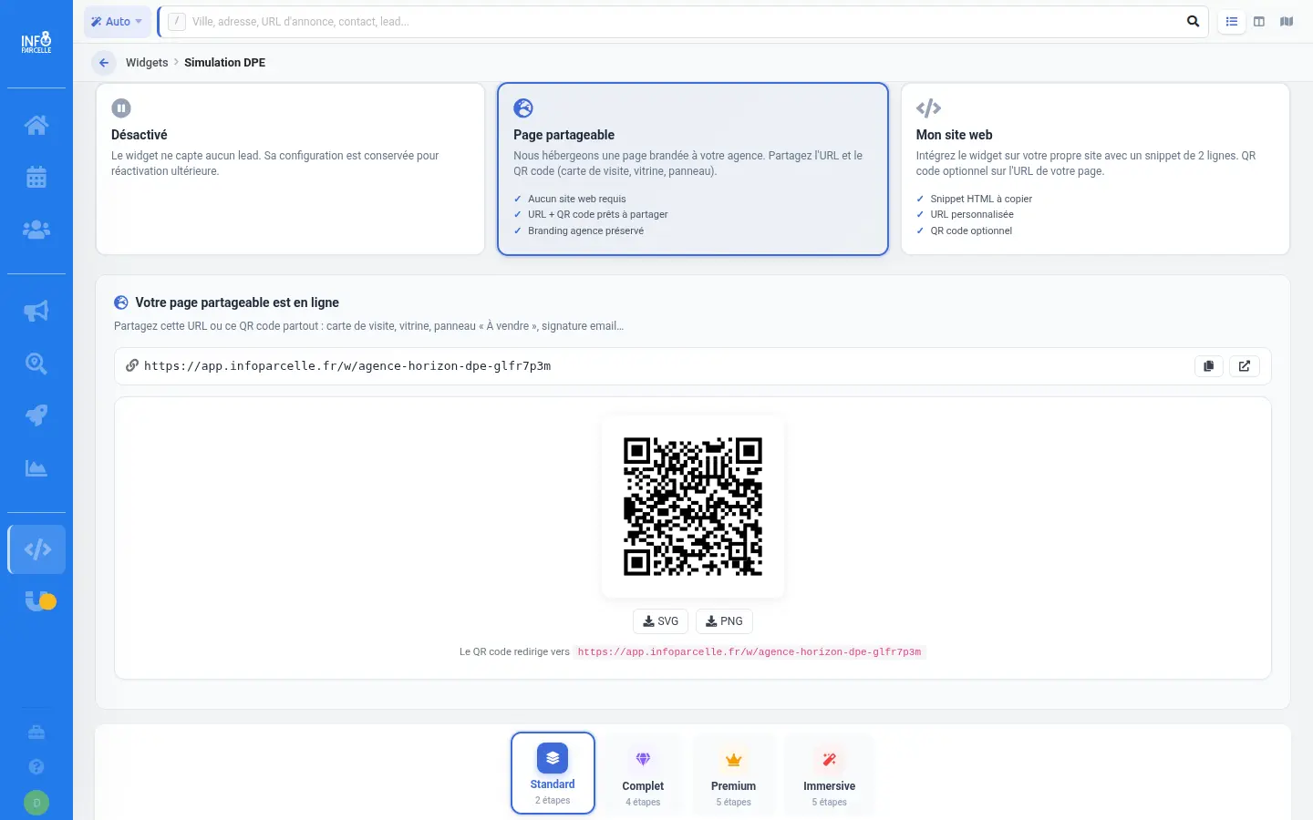Select the Premium 5 étapes template

tap(734, 775)
